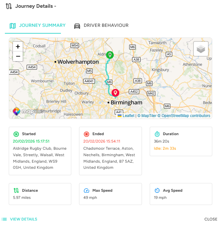
Task: Click the Journey Details route icon
Action: pos(9,6)
